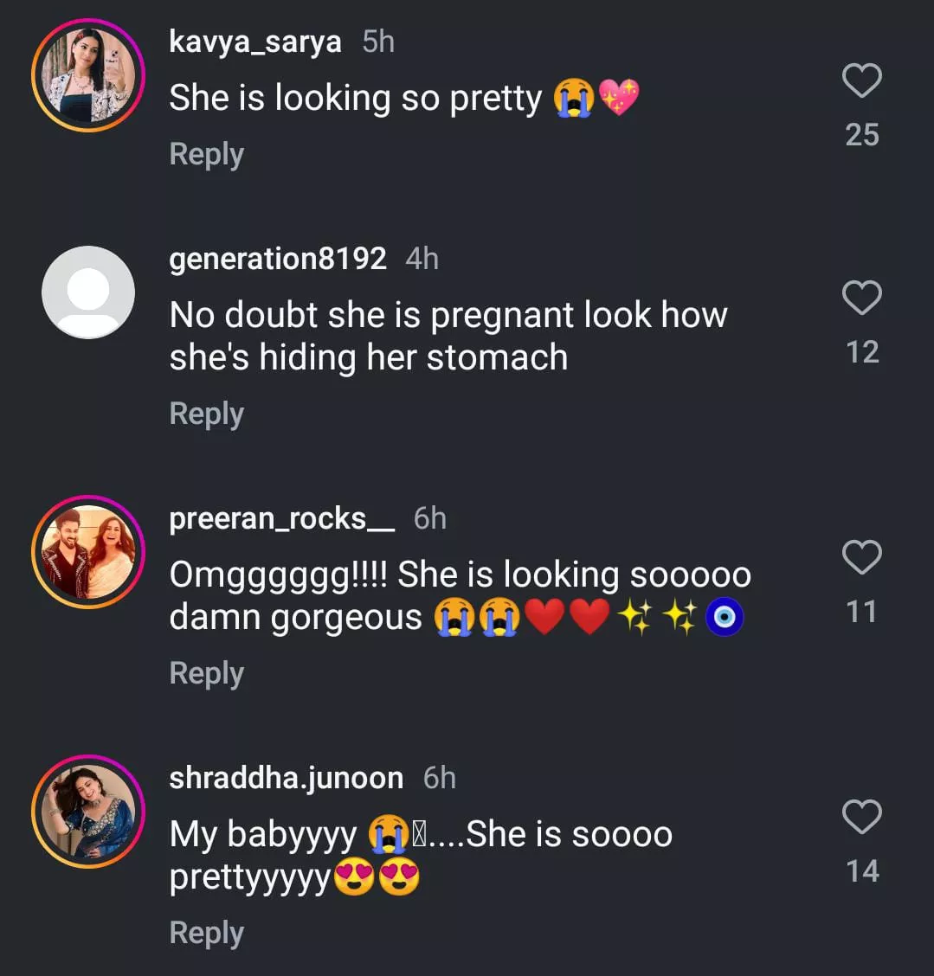The image size is (934, 976).
Task: Like kavya_sarya's comment with heart icon
Action: 861,81
